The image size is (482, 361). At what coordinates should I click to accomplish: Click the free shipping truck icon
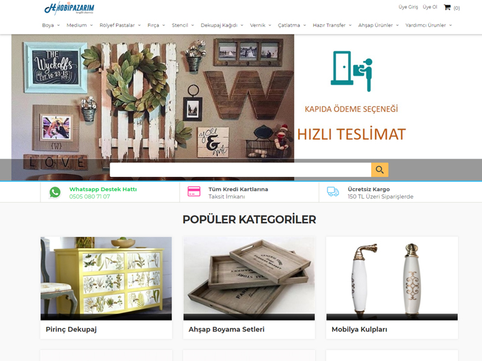click(333, 191)
